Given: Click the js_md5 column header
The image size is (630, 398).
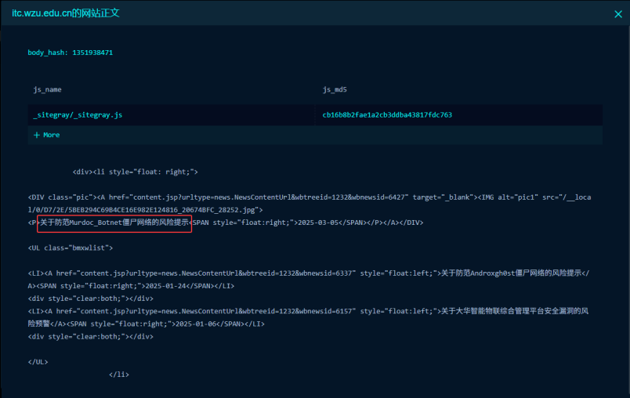Looking at the screenshot, I should click(x=335, y=90).
